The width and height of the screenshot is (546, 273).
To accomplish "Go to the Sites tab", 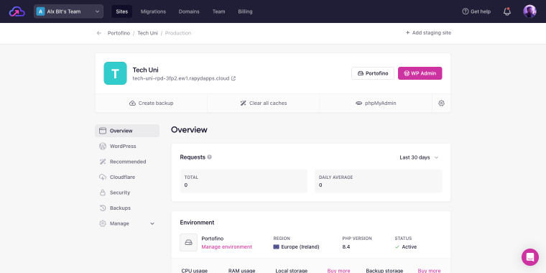I will [122, 11].
